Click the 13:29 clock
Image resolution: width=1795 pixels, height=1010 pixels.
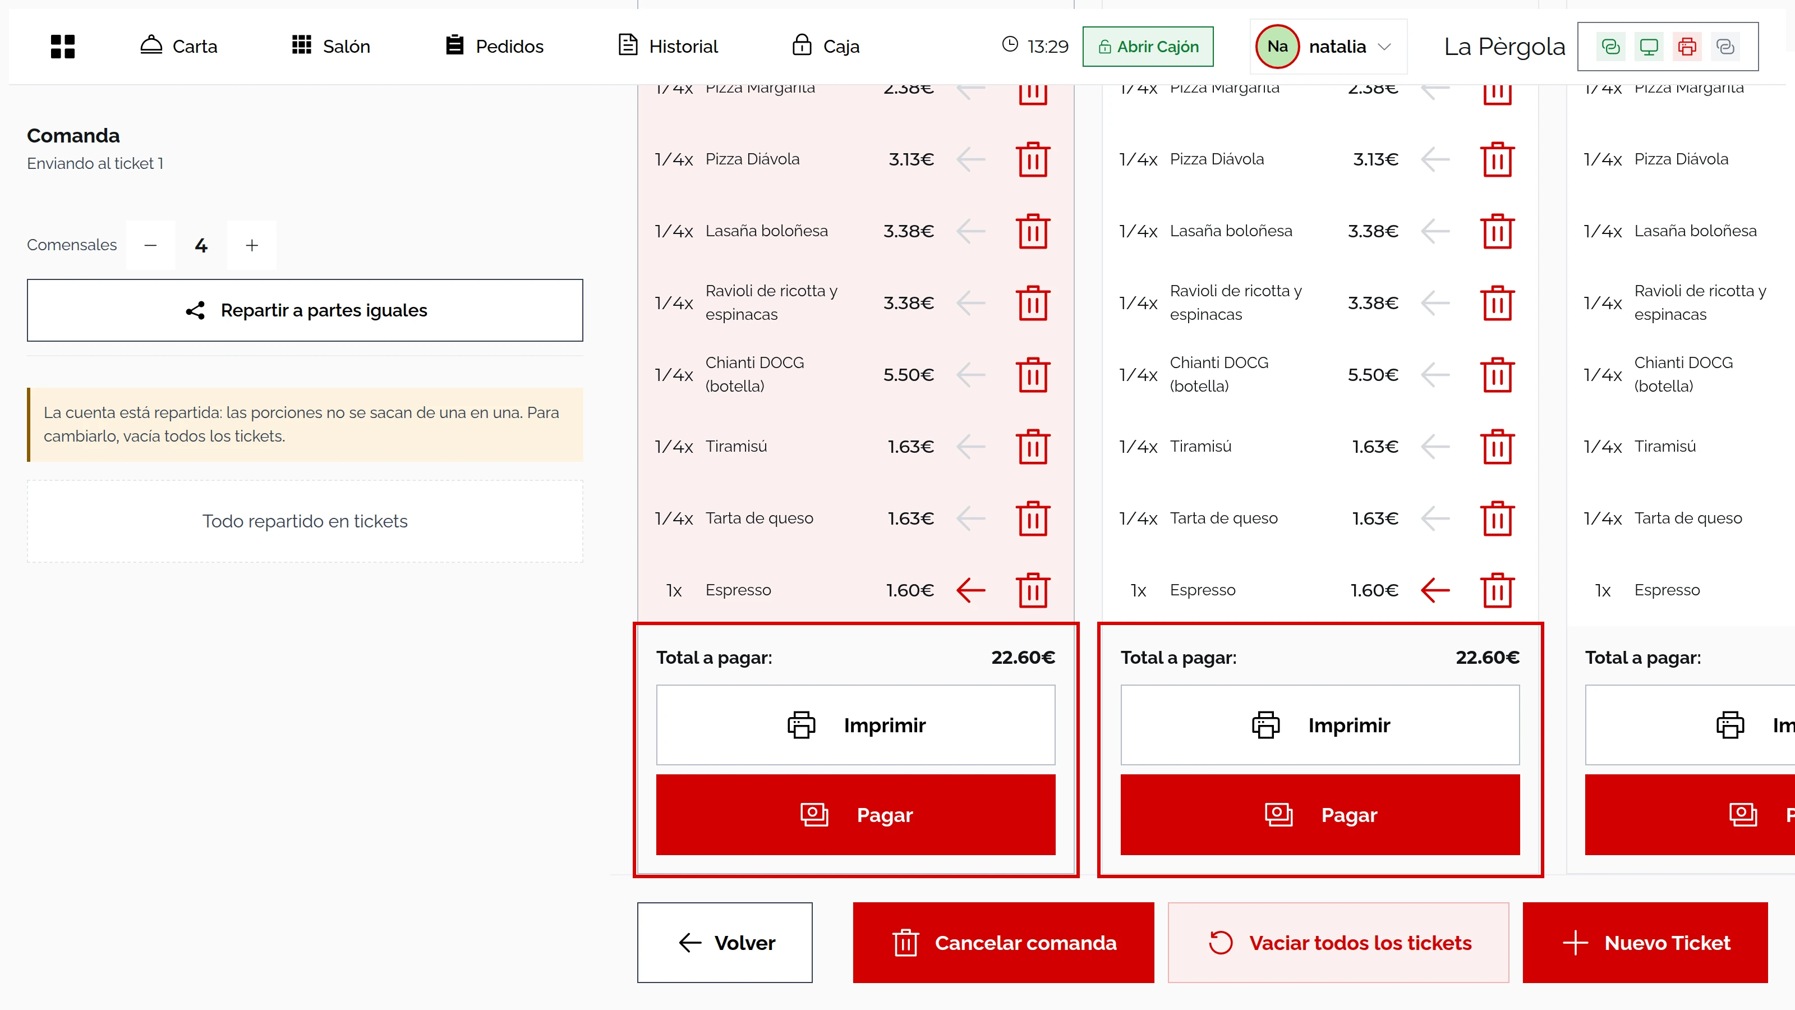[1035, 46]
